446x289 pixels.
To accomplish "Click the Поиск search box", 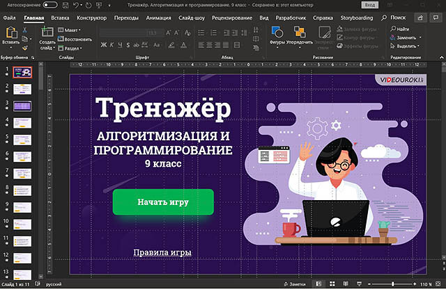I will pyautogui.click(x=394, y=17).
